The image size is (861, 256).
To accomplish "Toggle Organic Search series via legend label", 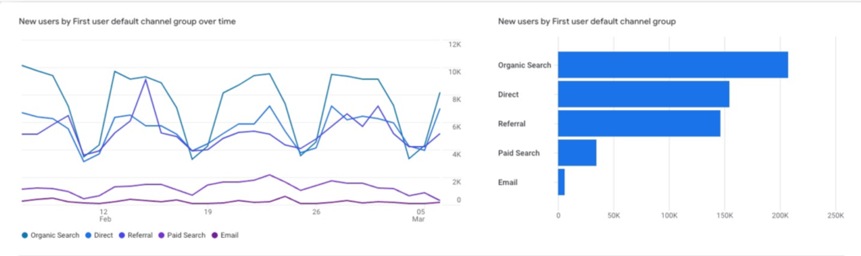I will [55, 235].
